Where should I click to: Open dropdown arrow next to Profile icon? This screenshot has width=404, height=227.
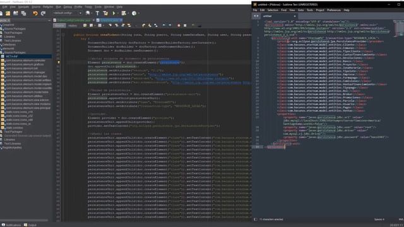(x=139, y=13)
